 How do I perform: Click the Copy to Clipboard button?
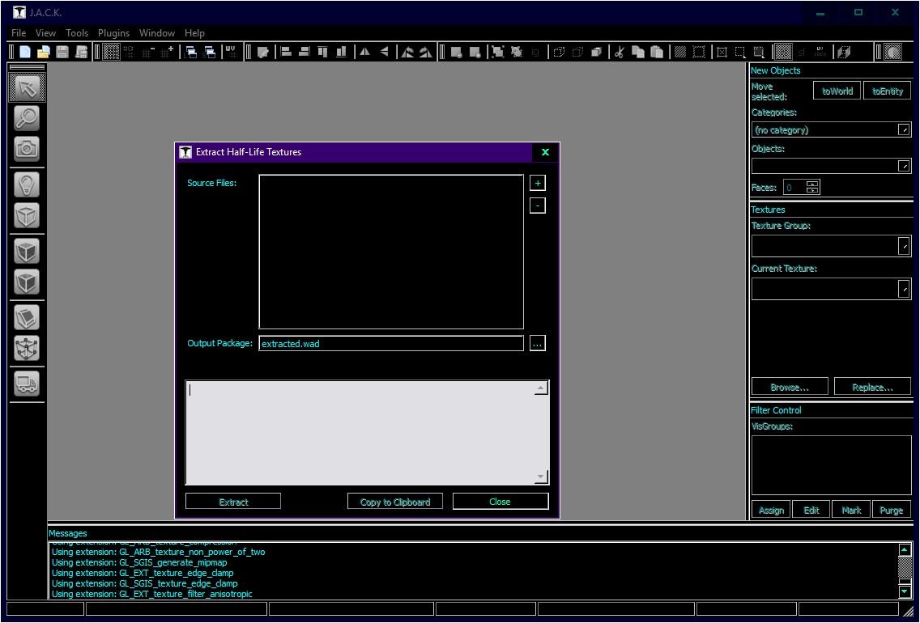coord(395,502)
